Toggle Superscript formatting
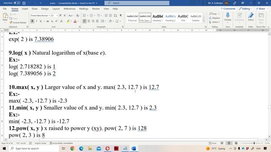This screenshot has width=271, height=152. 56,21
